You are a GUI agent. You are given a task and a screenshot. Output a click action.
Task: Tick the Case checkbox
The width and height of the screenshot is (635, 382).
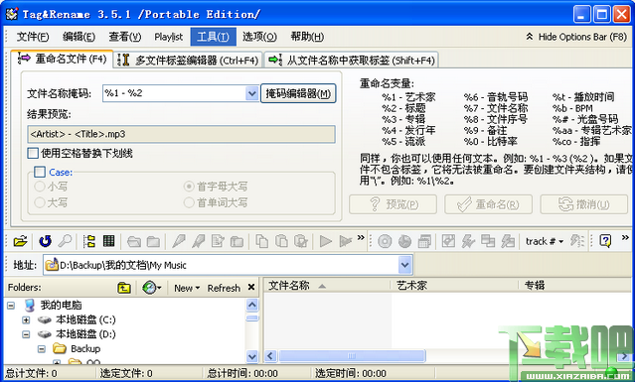point(40,173)
